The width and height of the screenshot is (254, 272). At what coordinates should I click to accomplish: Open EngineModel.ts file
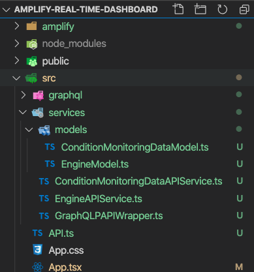(95, 164)
